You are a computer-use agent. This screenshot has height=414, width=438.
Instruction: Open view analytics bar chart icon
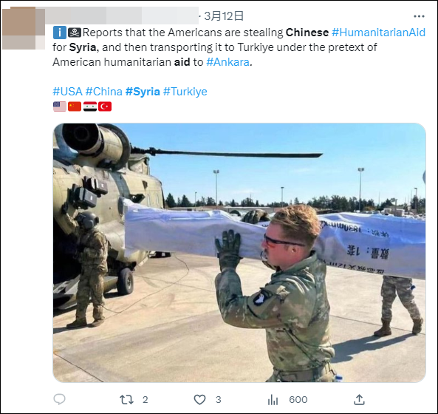point(273,400)
